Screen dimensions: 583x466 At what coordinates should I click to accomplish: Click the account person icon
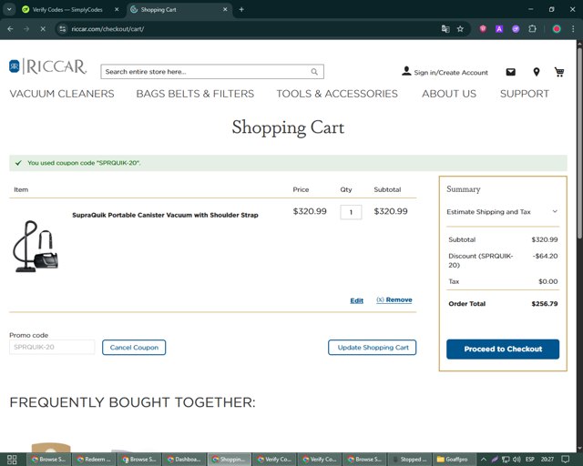[406, 71]
